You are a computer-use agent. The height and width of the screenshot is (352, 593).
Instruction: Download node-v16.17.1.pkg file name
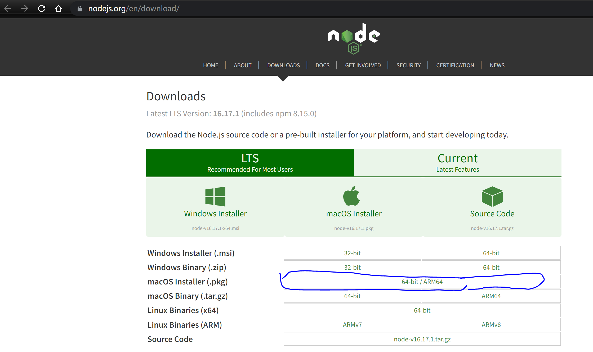click(354, 228)
